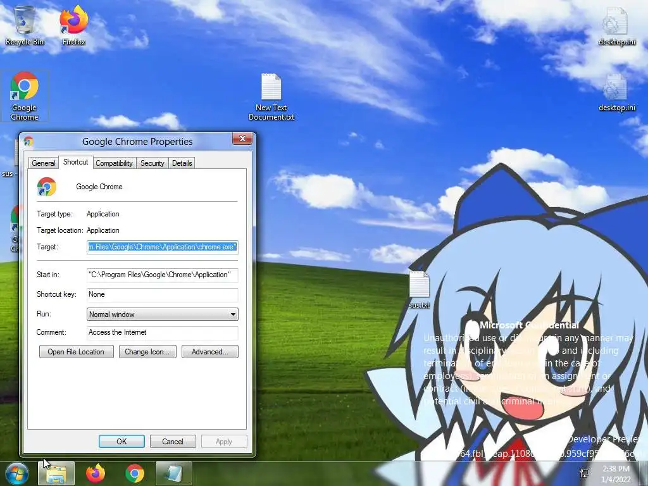Click the network icon in system tray

[x=584, y=473]
